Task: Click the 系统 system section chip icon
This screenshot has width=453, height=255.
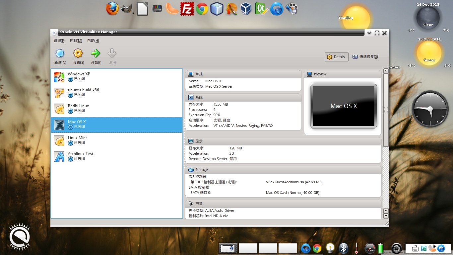Action: (191, 97)
